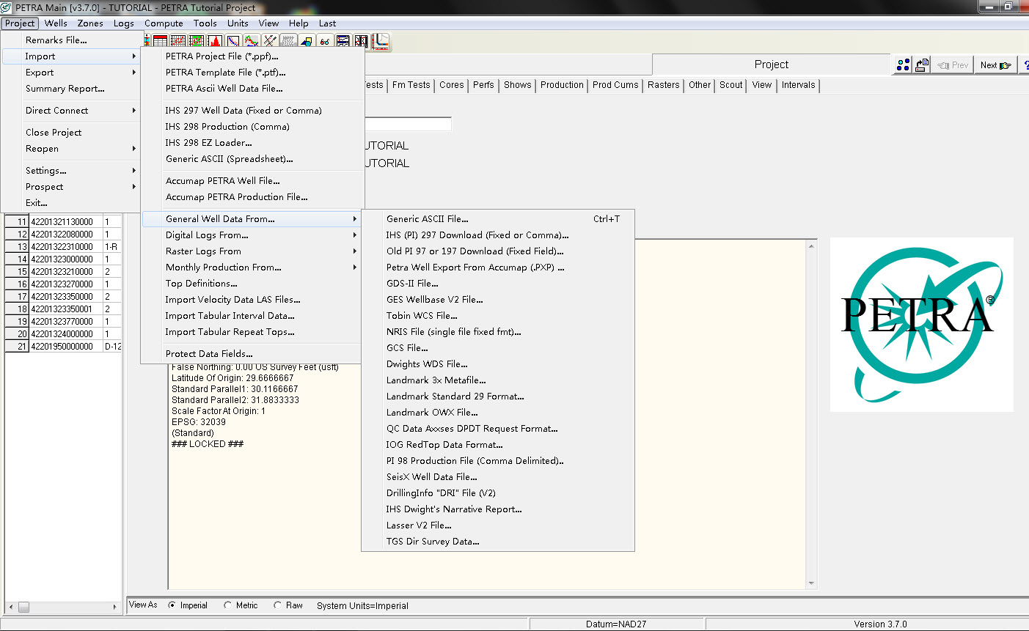Select well row 42201321130000

[x=64, y=222]
